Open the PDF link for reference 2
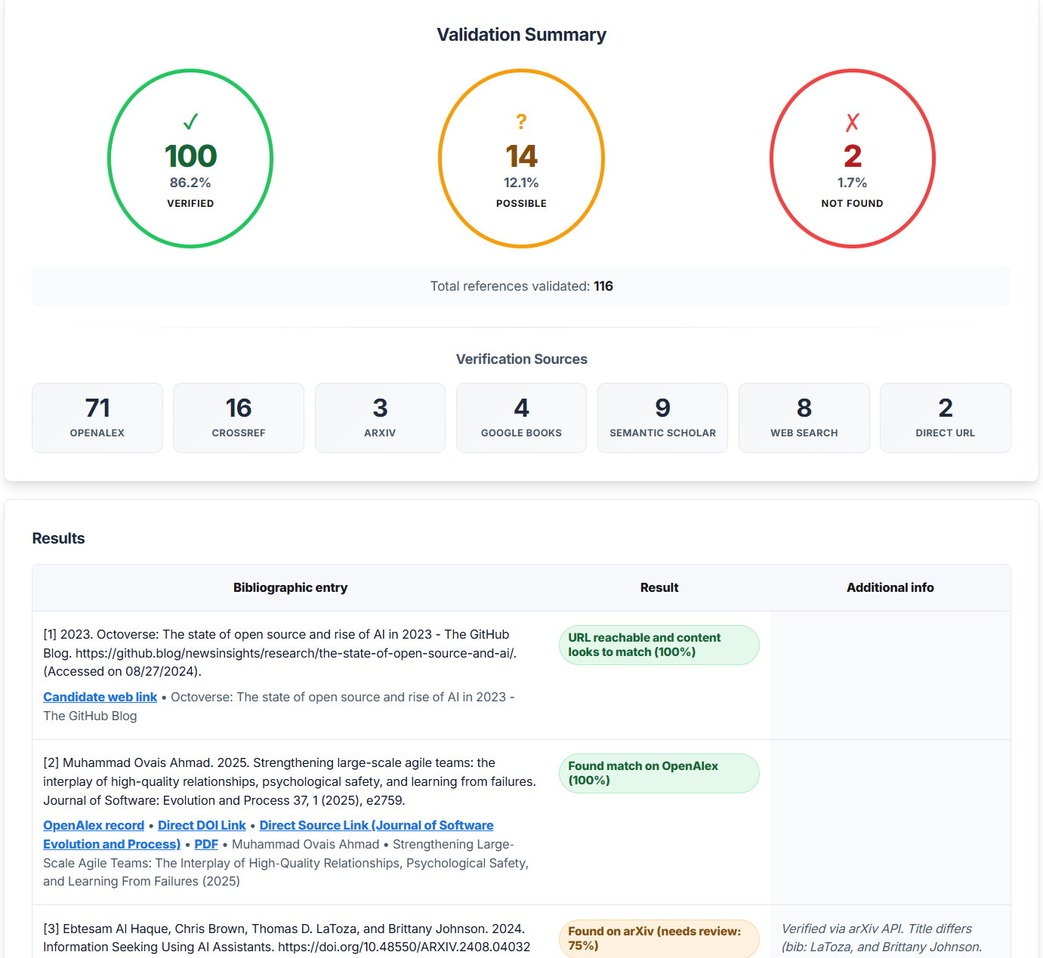Screen dimensions: 1043x958 click(206, 844)
